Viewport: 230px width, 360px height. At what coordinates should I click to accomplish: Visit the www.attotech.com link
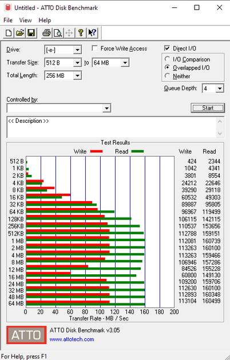tap(72, 339)
